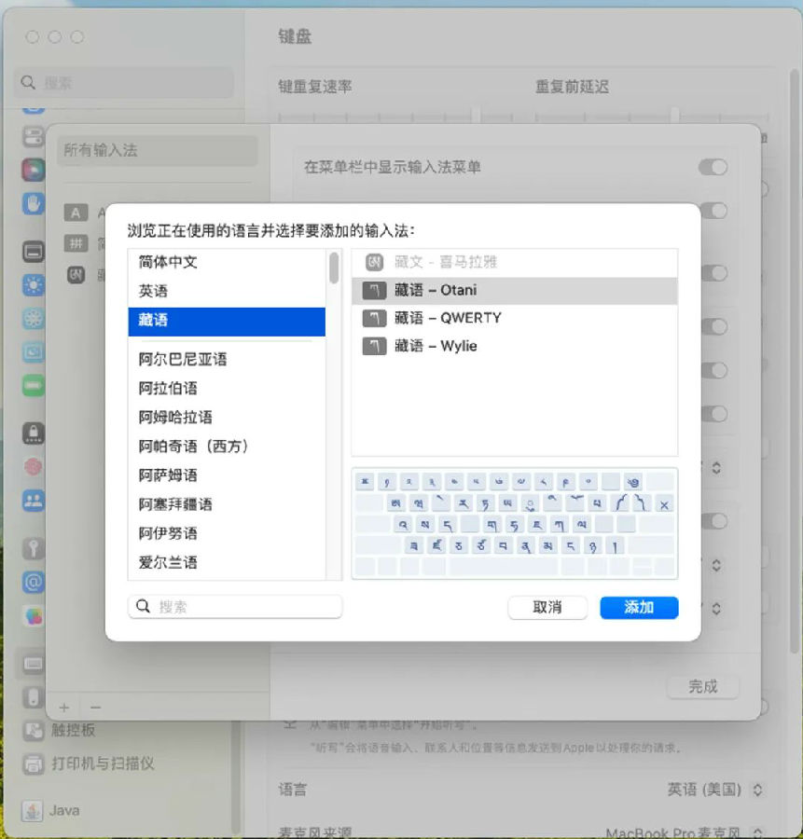The width and height of the screenshot is (803, 839).
Task: Click the System Settings sidebar search field
Action: (x=124, y=82)
